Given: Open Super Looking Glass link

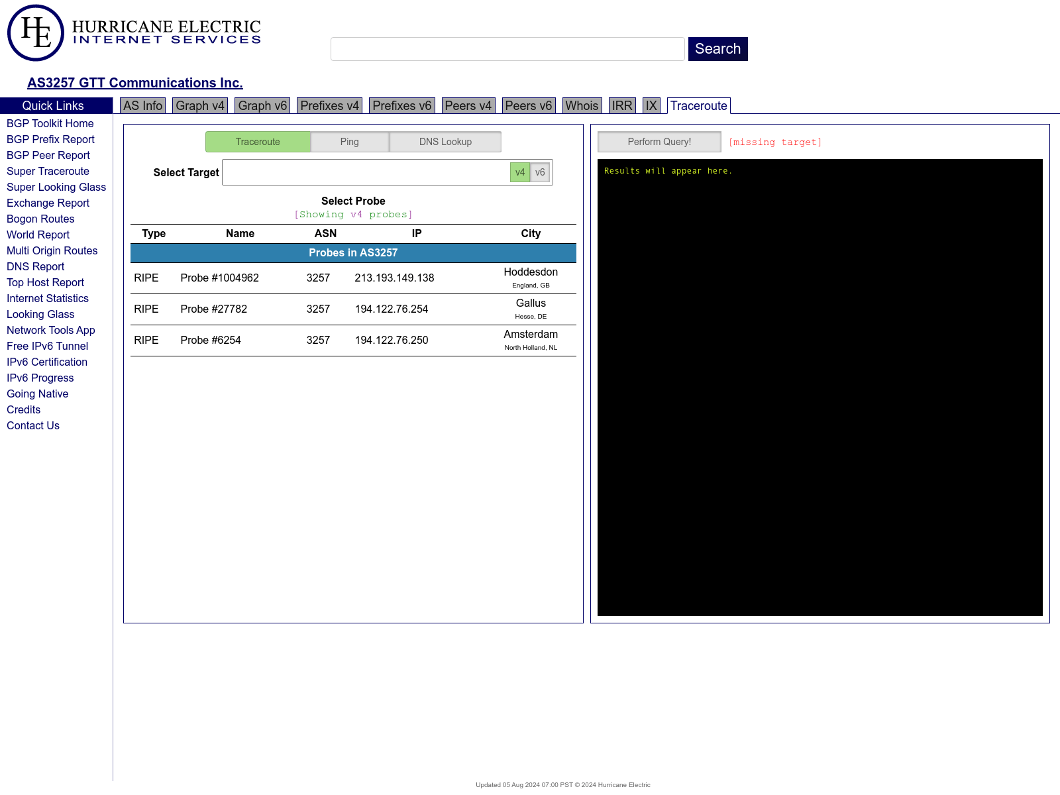Looking at the screenshot, I should (56, 187).
